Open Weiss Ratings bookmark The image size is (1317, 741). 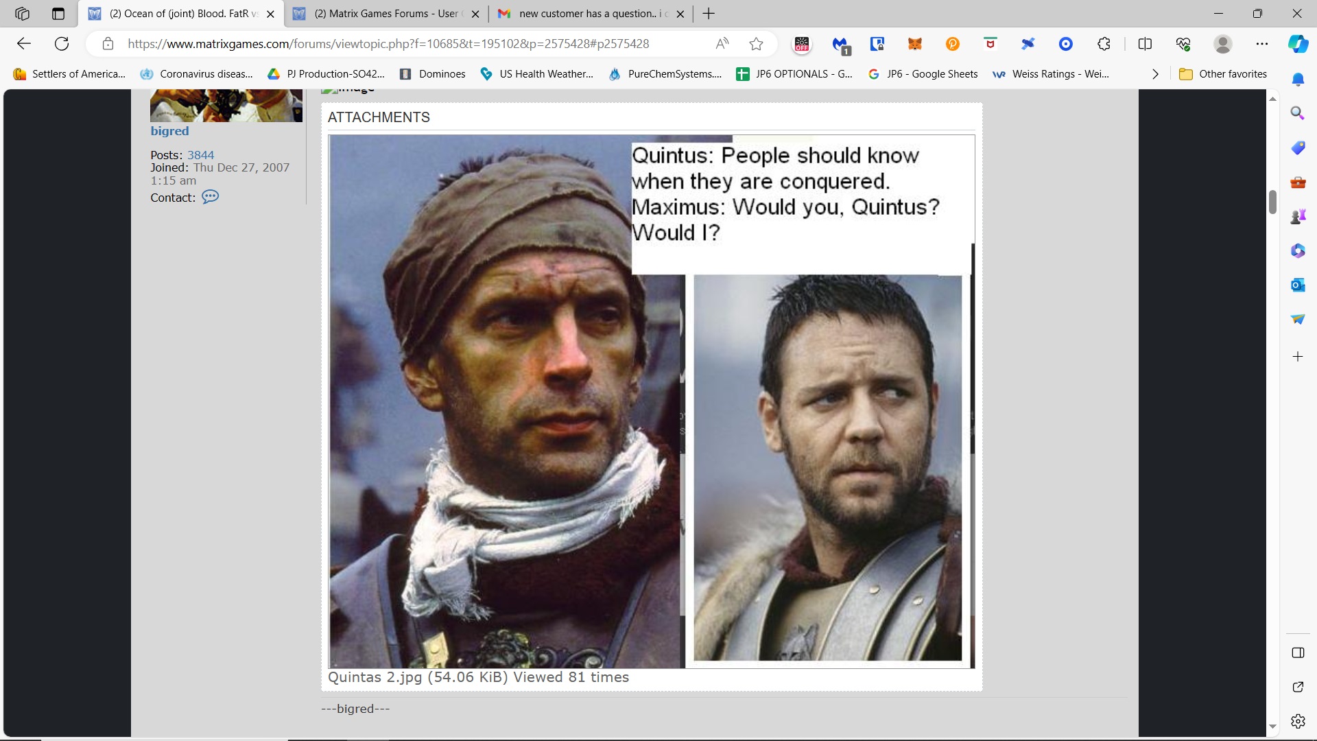[1051, 74]
